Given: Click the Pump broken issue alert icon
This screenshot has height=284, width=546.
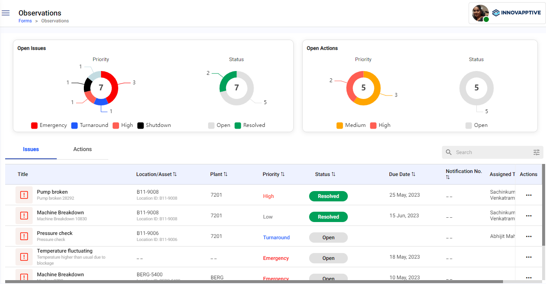Looking at the screenshot, I should tap(24, 195).
